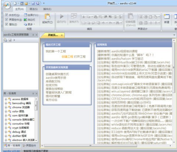The width and height of the screenshot is (177, 152).
Task: Open the aardio application orb menu
Action: pos(7,5)
